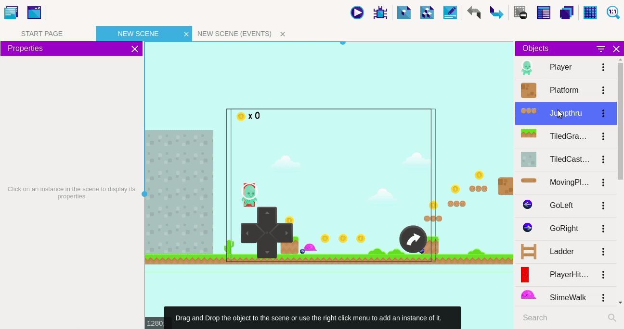The image size is (624, 329).
Task: Open the three-dot menu for Player
Action: click(x=603, y=67)
